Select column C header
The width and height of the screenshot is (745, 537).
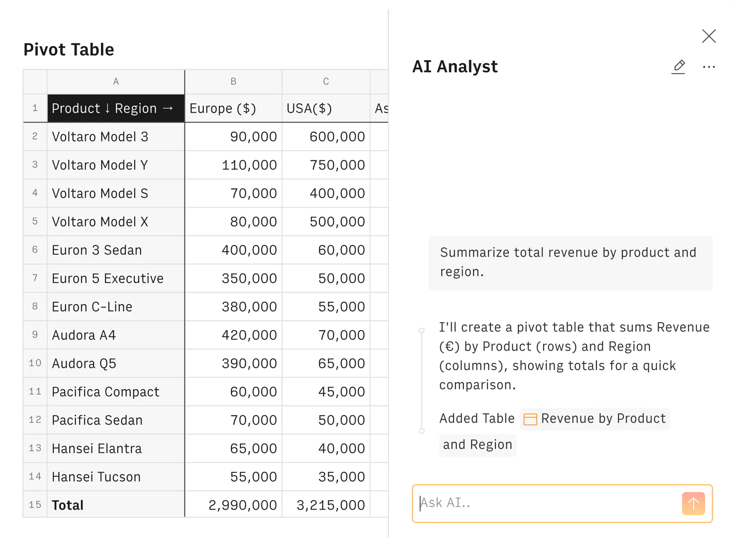(326, 82)
